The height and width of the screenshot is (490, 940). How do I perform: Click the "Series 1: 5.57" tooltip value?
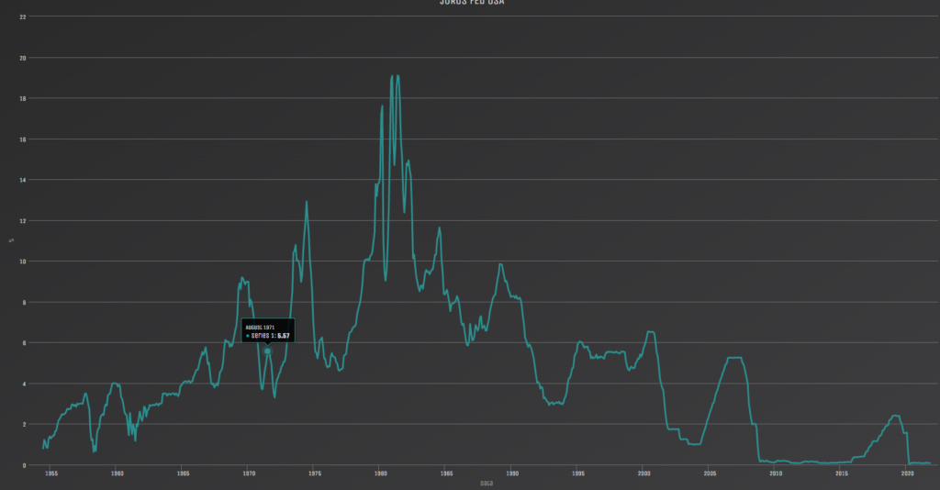(271, 336)
